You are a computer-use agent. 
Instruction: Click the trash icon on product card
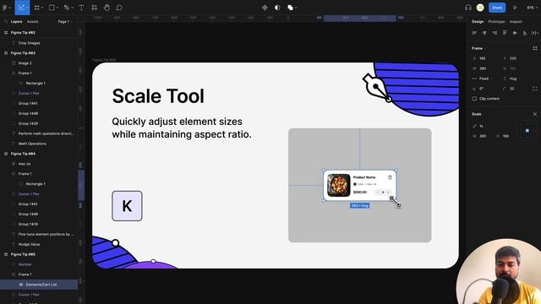(x=390, y=177)
